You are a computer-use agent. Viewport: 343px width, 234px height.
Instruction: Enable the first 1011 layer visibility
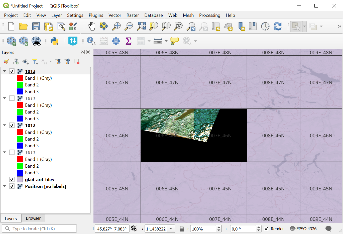(x=12, y=98)
